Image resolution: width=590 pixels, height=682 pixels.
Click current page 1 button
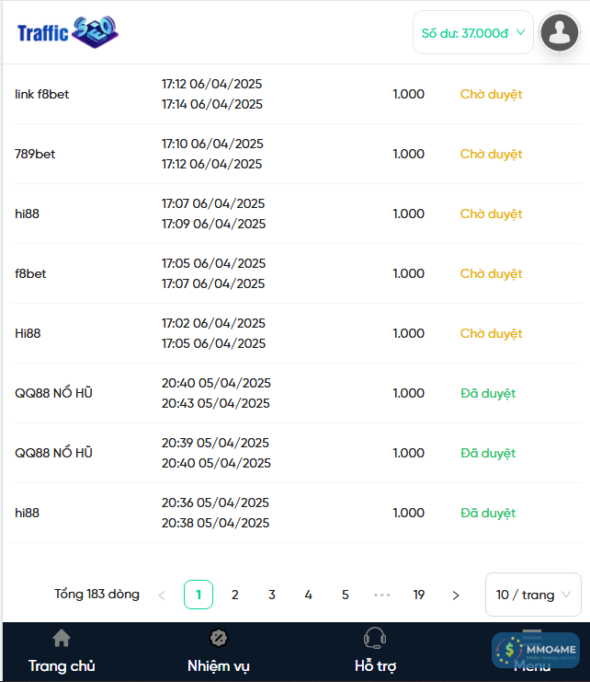click(x=199, y=595)
